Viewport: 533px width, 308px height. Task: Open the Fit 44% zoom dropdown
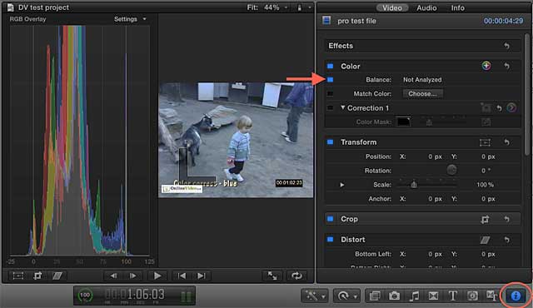point(267,7)
